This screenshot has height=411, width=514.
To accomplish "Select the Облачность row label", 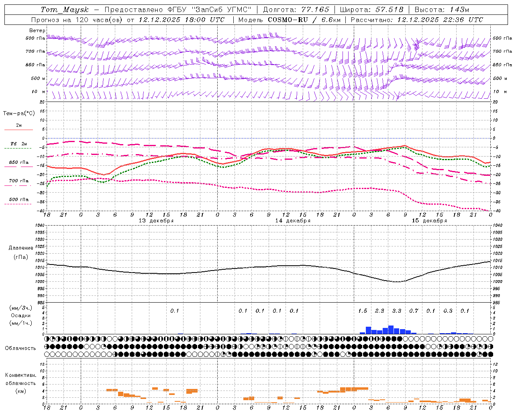I will [21, 348].
